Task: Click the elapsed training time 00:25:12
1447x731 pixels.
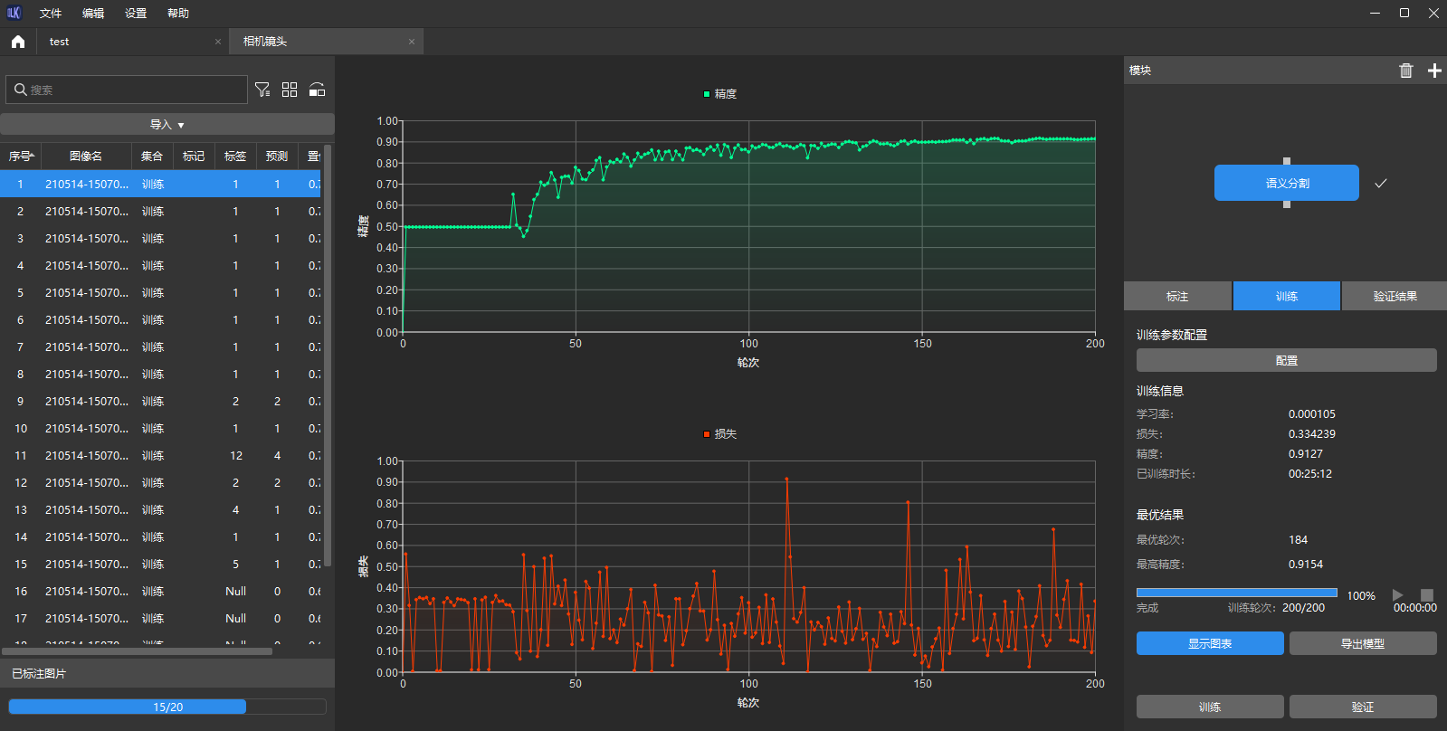Action: 1310,474
